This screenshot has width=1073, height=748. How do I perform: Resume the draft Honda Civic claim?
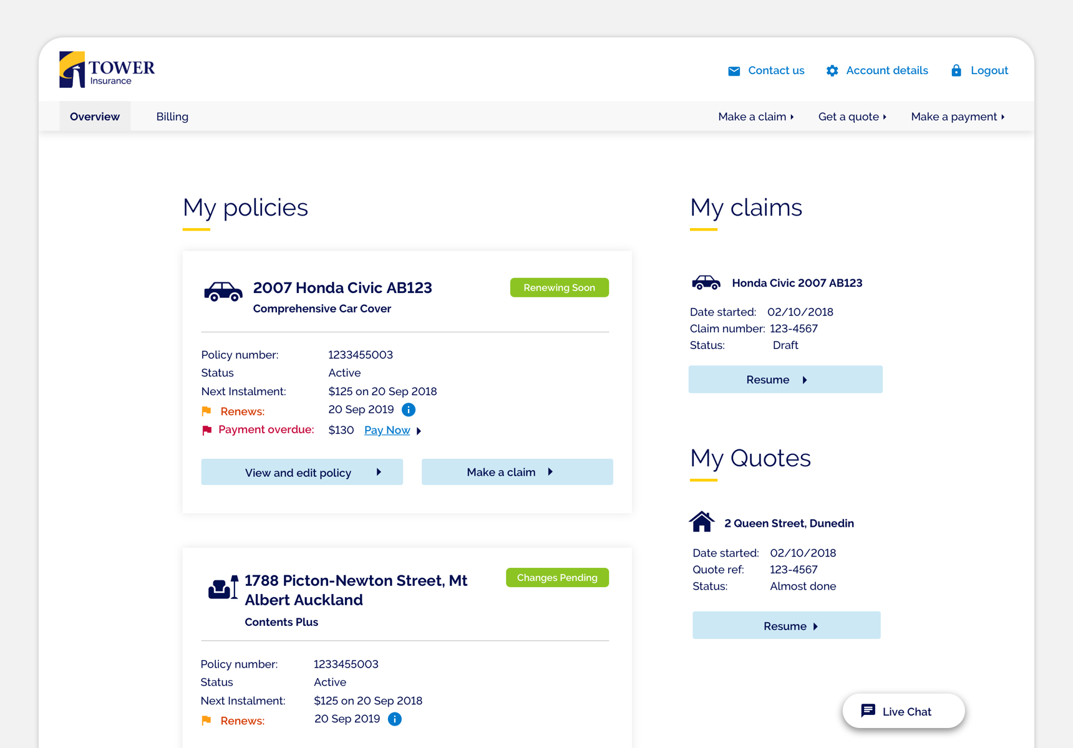click(785, 380)
